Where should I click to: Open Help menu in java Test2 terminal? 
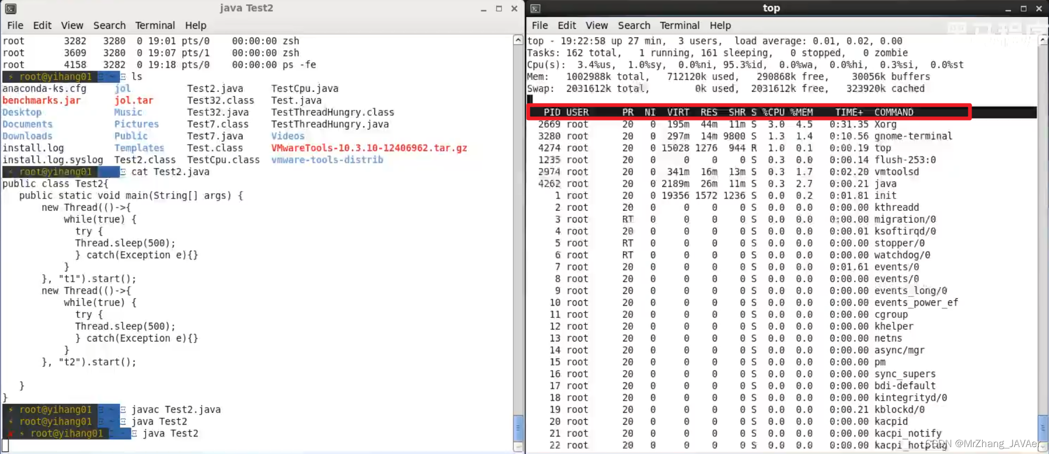coord(195,25)
